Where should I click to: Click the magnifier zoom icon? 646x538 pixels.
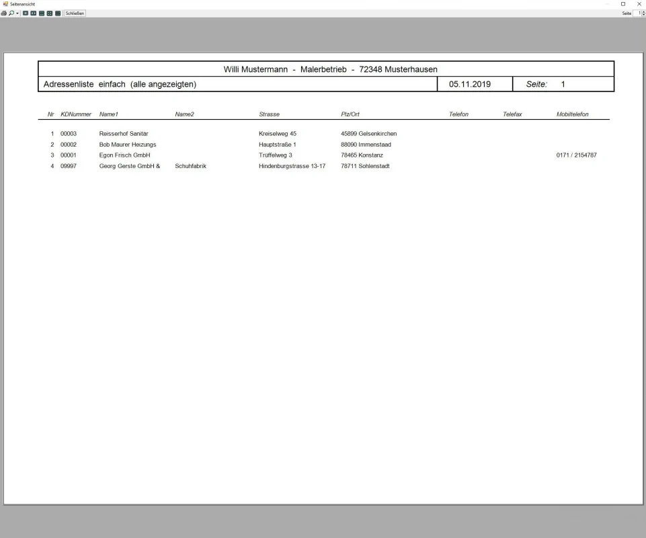(x=11, y=13)
